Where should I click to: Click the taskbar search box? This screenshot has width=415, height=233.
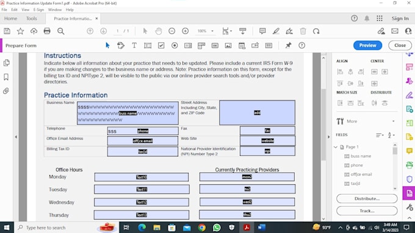[66, 228]
